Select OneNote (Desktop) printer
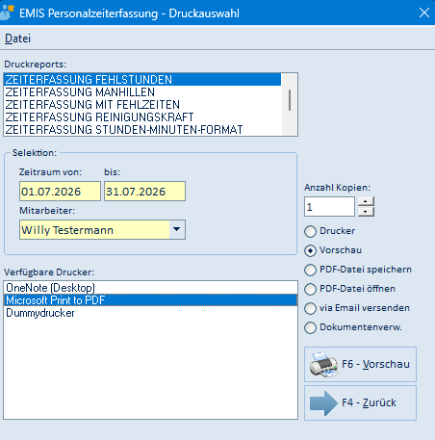The image size is (435, 440). point(150,288)
